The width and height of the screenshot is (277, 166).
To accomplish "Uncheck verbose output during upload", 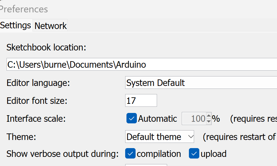I will point(194,154).
